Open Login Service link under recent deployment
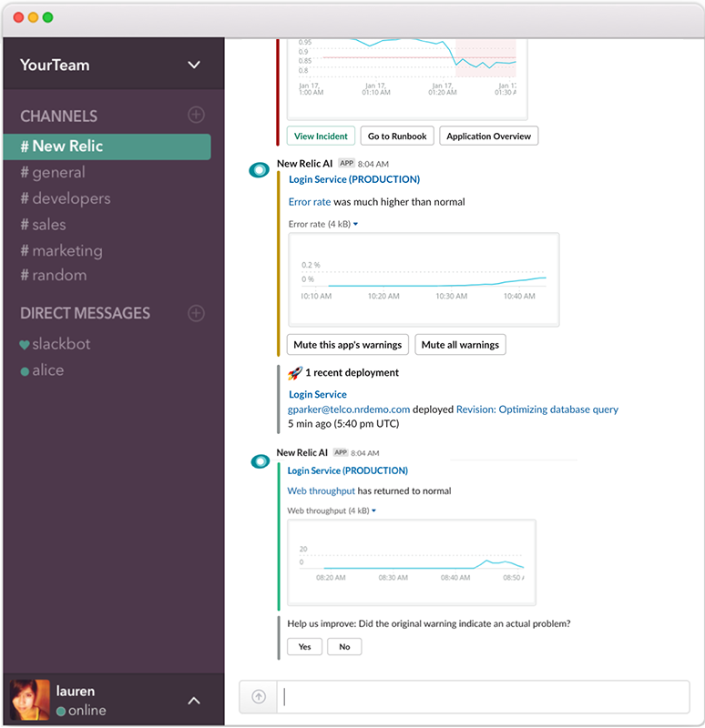705x728 pixels. (317, 394)
